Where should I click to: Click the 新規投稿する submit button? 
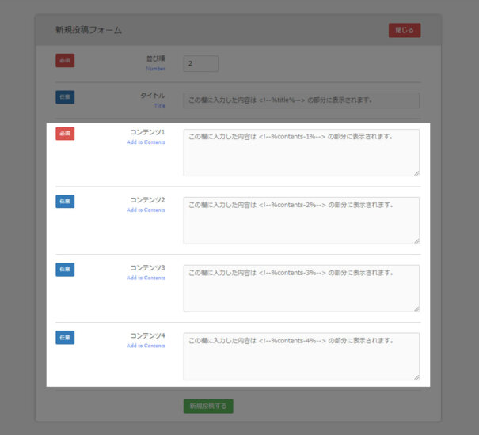coord(208,406)
